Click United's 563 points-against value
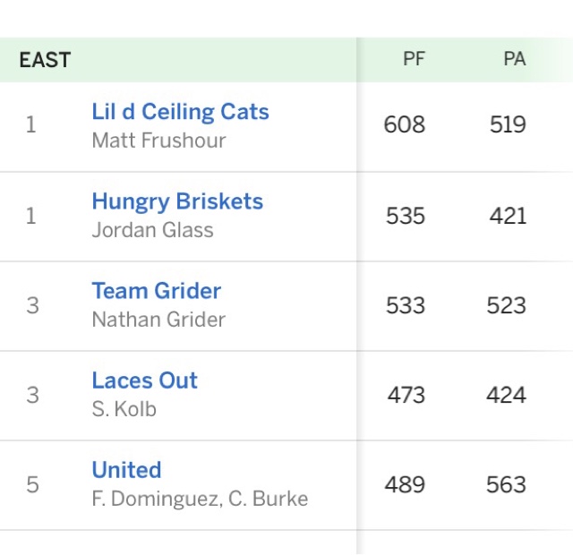573x555 pixels. click(506, 484)
